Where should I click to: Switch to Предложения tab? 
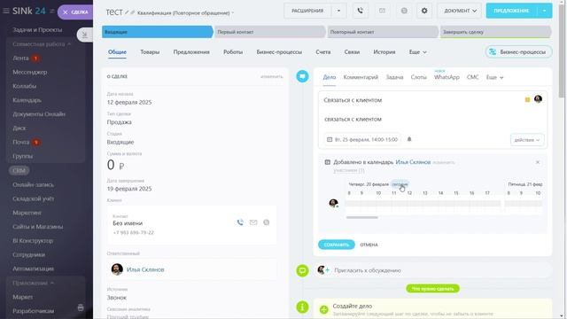point(191,52)
